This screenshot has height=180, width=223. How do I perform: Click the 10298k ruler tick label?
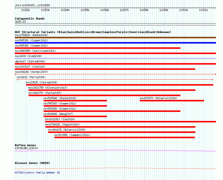(x=144, y=10)
